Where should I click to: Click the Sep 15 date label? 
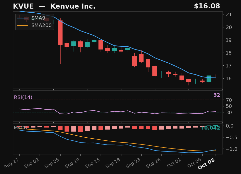(x=93, y=163)
